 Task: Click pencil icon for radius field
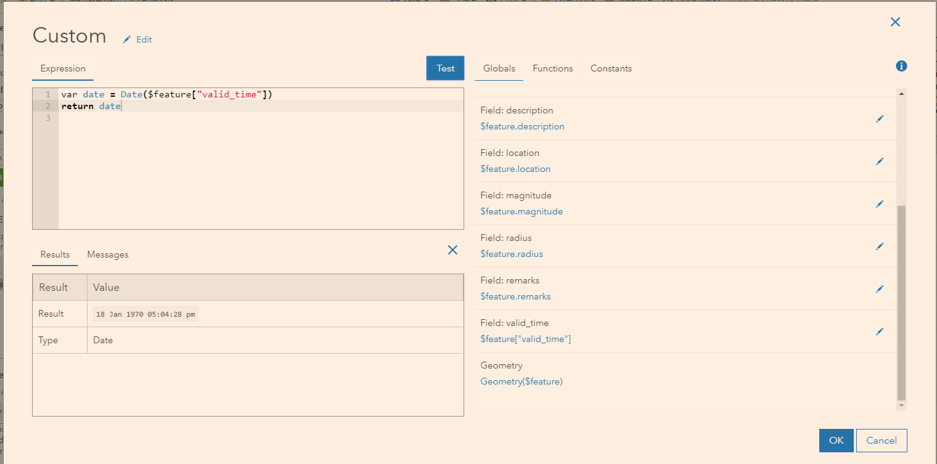pyautogui.click(x=880, y=246)
